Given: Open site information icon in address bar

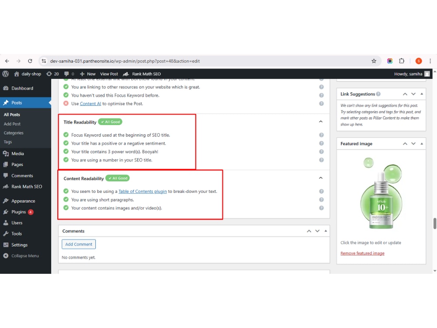Looking at the screenshot, I should 44,61.
